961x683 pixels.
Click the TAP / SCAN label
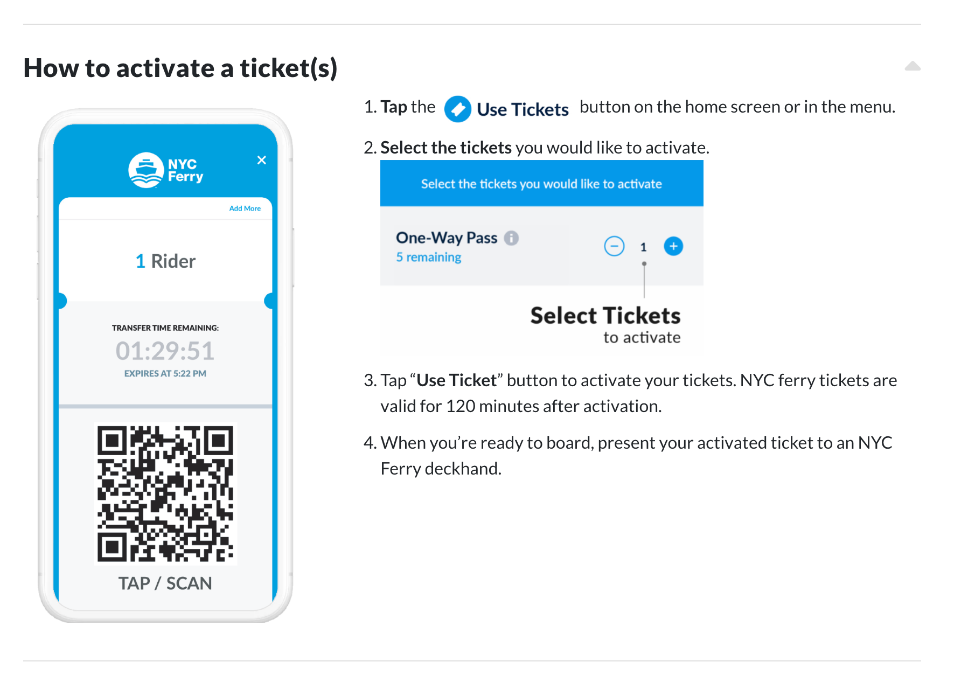[x=165, y=583]
